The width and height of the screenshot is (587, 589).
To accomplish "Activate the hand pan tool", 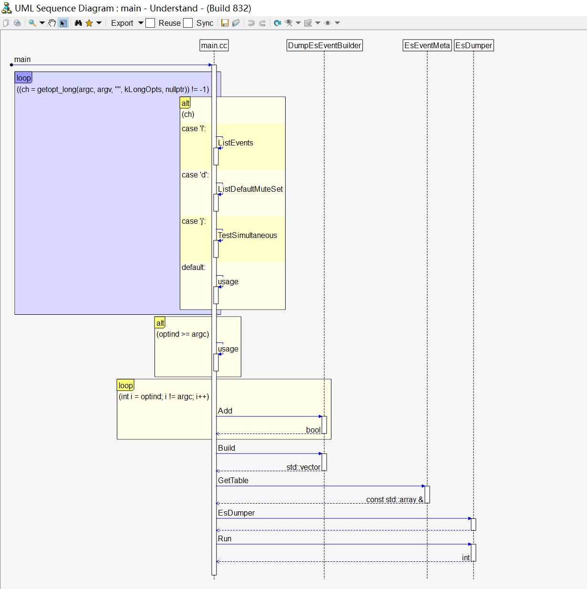I will click(x=52, y=23).
